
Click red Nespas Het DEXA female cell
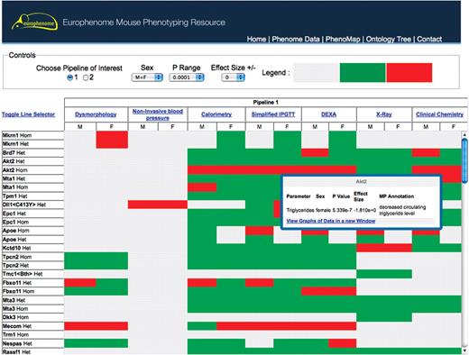[342, 343]
